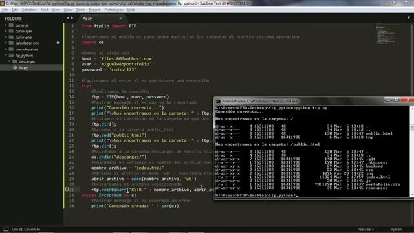Click the user value 'miguelwebportafolio'
The height and width of the screenshot is (233, 414).
tap(125, 64)
